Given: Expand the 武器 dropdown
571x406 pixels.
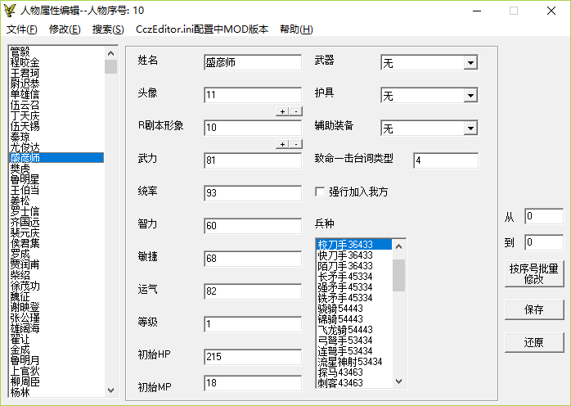Looking at the screenshot, I should tap(470, 63).
